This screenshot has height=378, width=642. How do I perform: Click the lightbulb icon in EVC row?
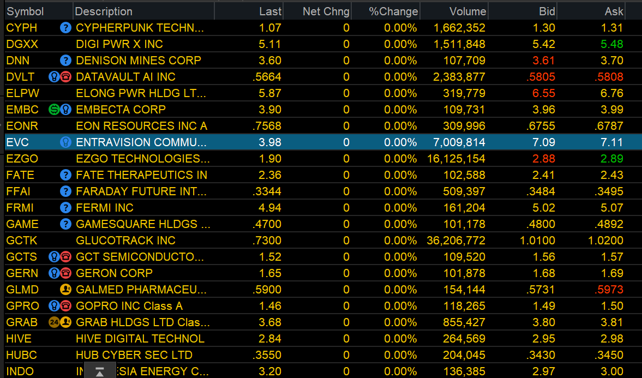pyautogui.click(x=65, y=142)
